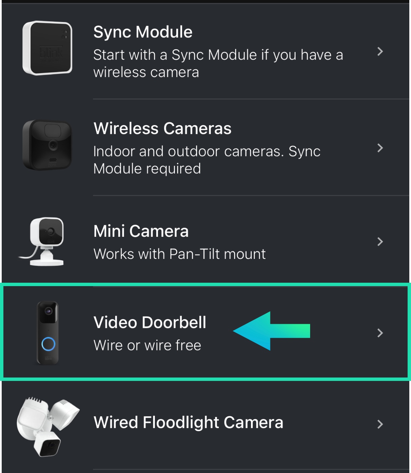
Task: Select the Wired Floodlight Camera title
Action: pos(188,423)
